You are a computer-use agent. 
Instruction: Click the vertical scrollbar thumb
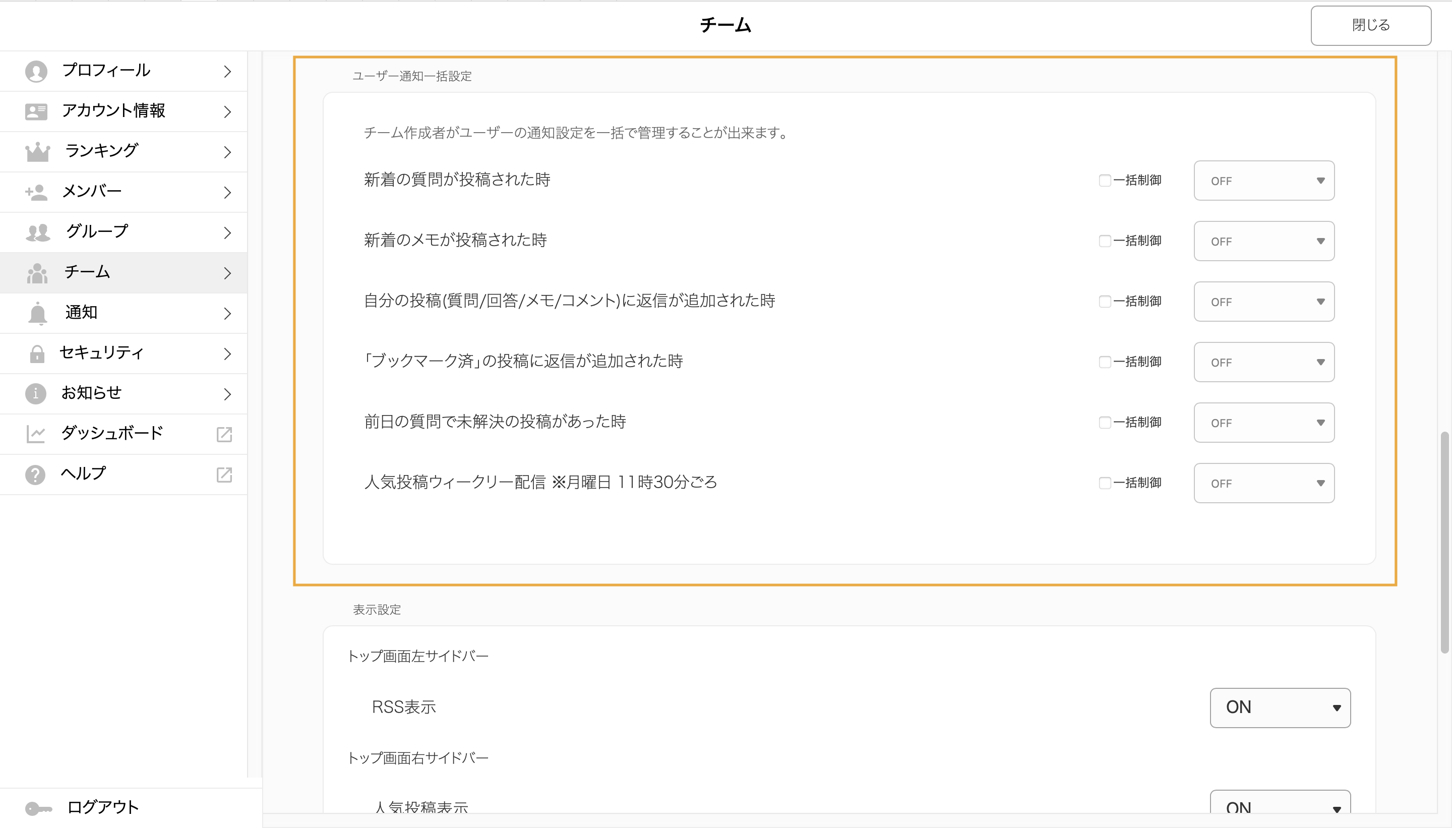point(1444,543)
